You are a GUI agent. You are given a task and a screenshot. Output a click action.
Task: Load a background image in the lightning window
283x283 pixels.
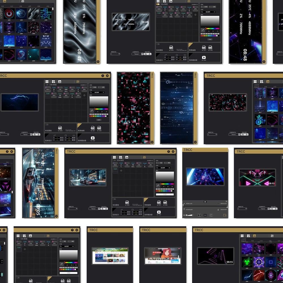point(93,128)
